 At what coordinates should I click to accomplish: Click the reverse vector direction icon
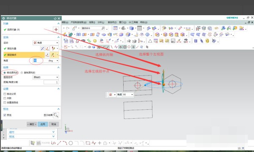42,49
